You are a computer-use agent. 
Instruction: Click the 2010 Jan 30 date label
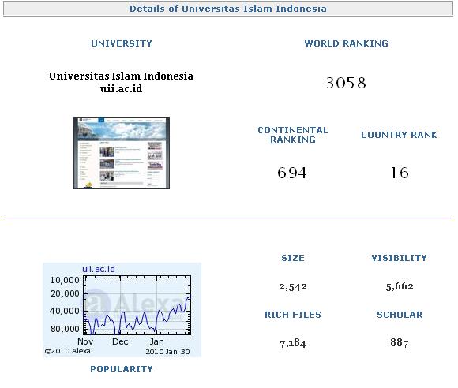167,352
